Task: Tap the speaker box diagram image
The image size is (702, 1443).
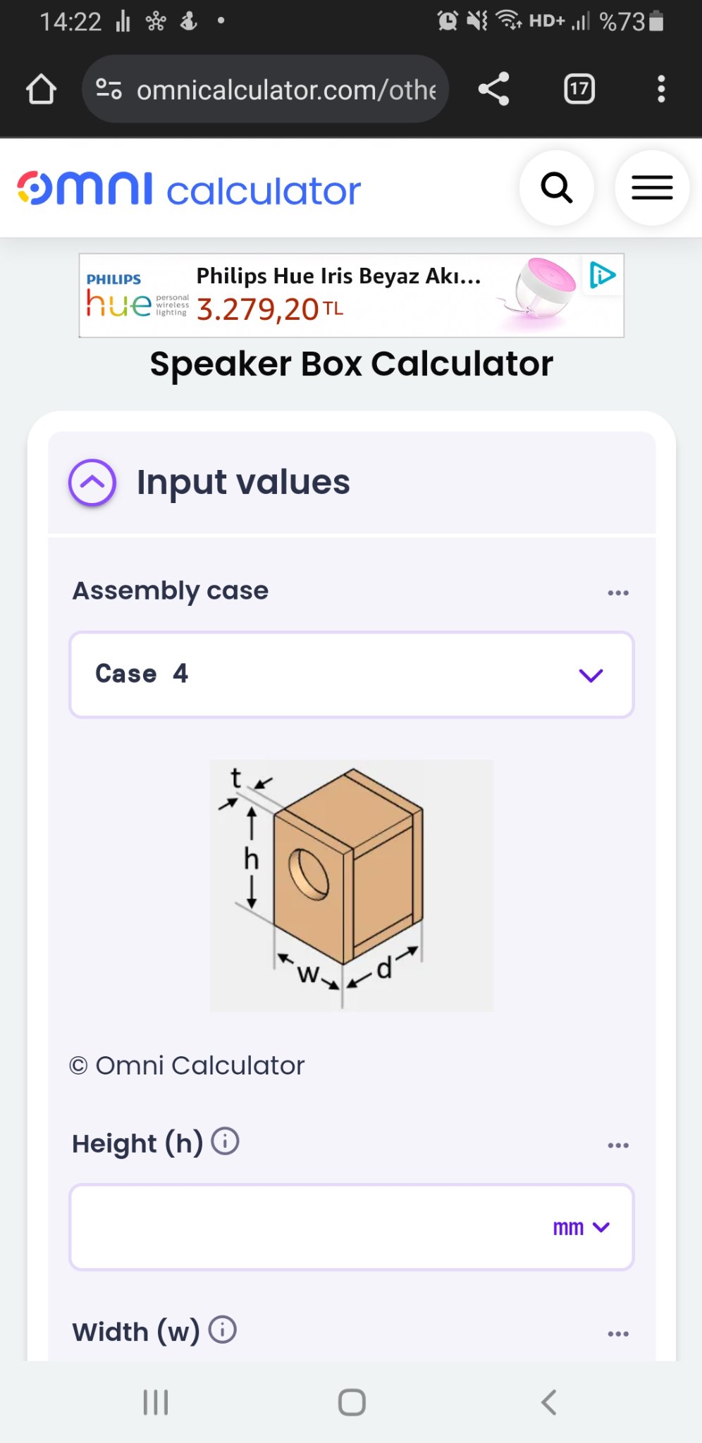Action: 352,886
